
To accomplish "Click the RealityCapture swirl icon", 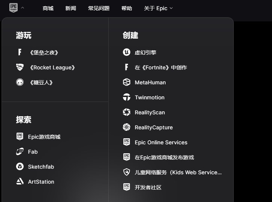I will [x=127, y=127].
